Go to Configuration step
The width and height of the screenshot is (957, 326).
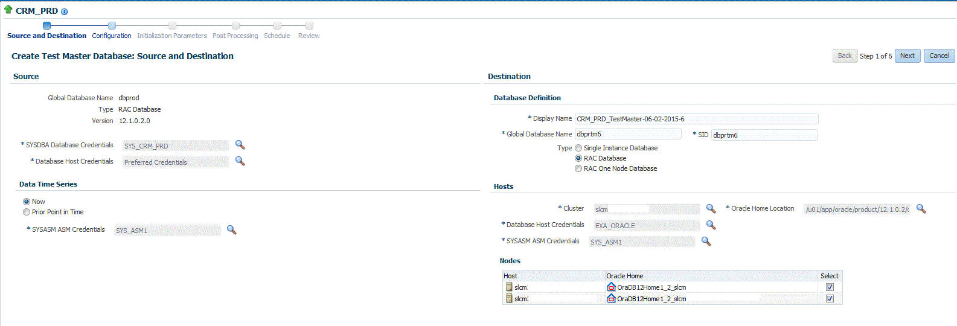(x=112, y=36)
